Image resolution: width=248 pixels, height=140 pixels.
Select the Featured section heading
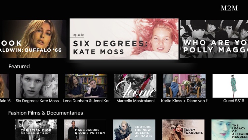coord(19,66)
